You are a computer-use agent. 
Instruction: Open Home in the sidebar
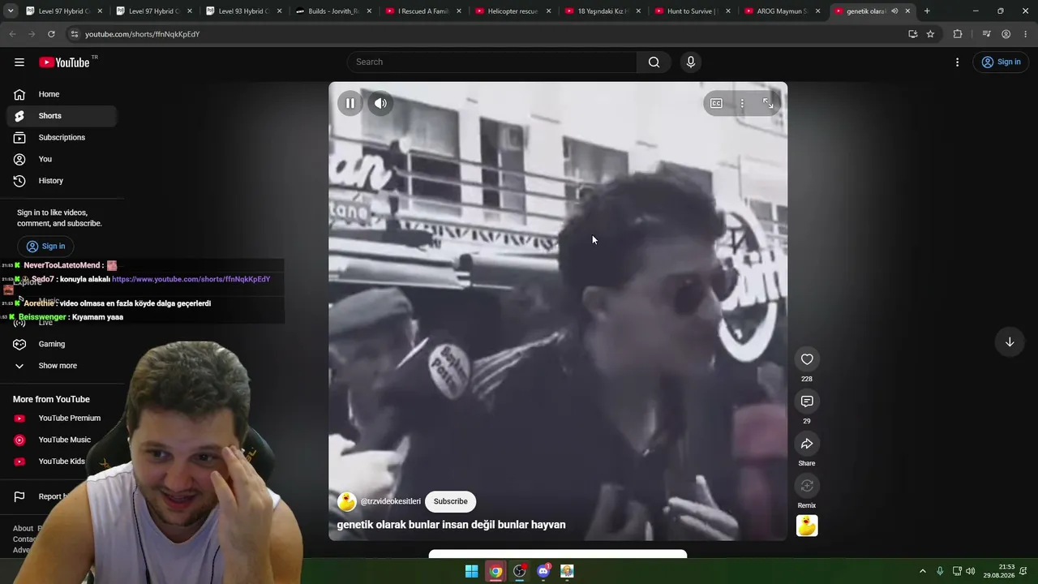click(x=62, y=94)
